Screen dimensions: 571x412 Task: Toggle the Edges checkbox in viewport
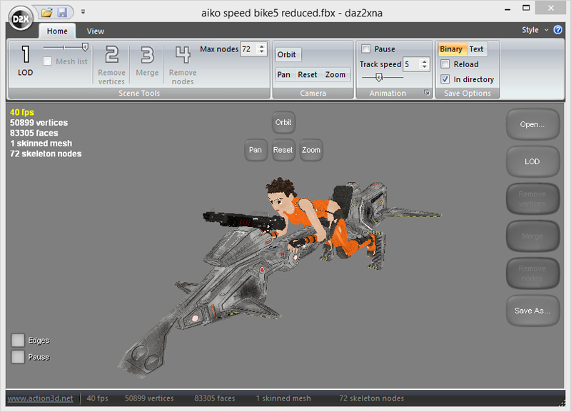tap(18, 340)
